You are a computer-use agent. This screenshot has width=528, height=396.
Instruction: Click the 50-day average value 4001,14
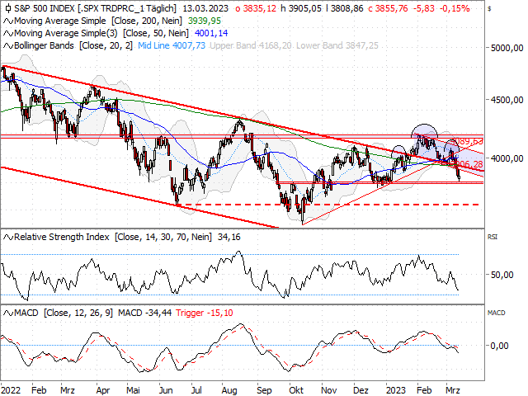(x=211, y=33)
